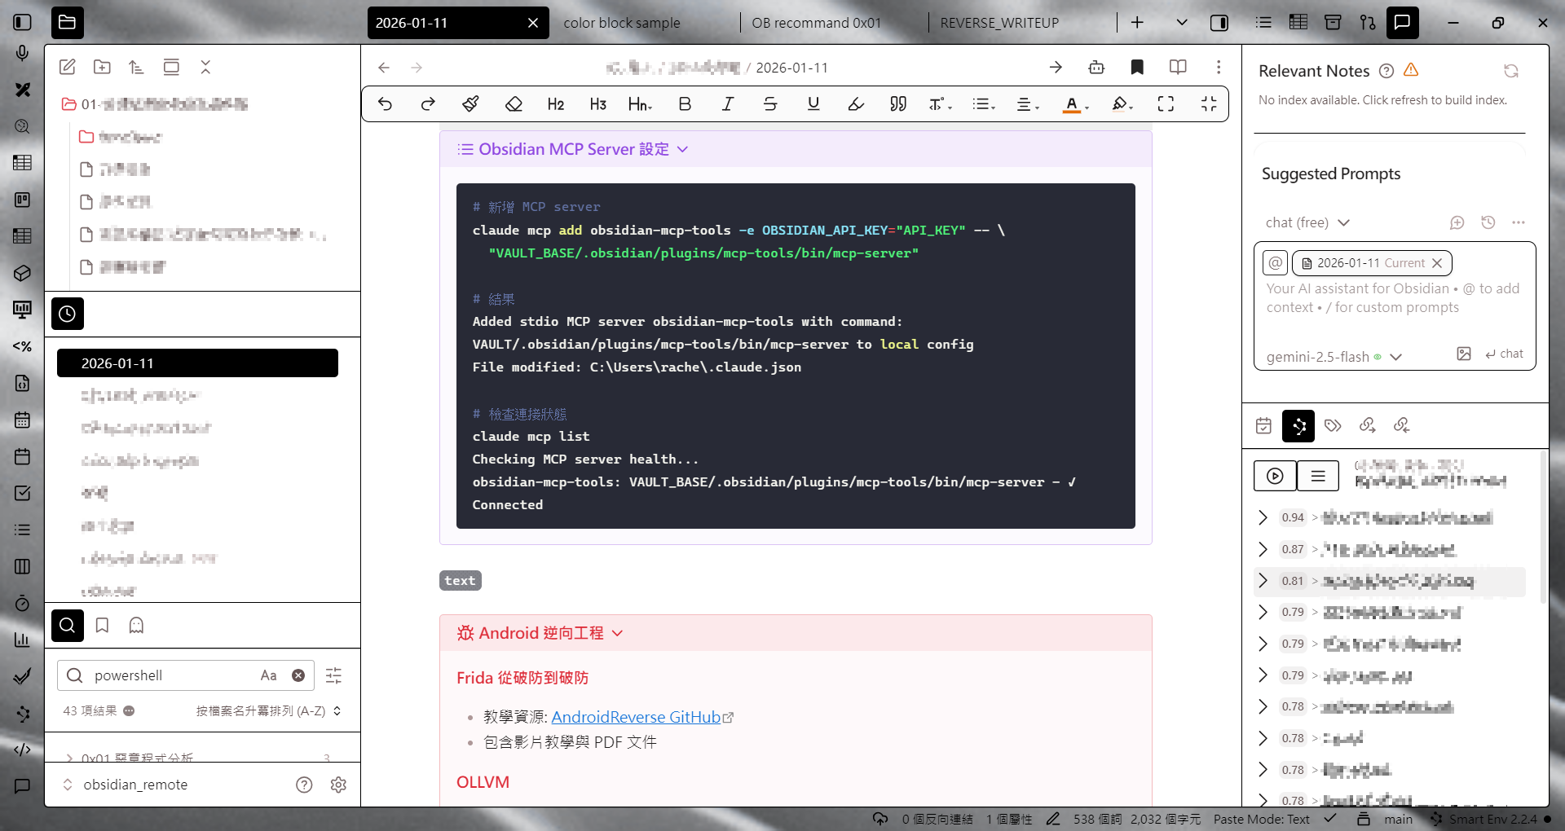Apply H3 heading format
This screenshot has width=1565, height=831.
[598, 103]
